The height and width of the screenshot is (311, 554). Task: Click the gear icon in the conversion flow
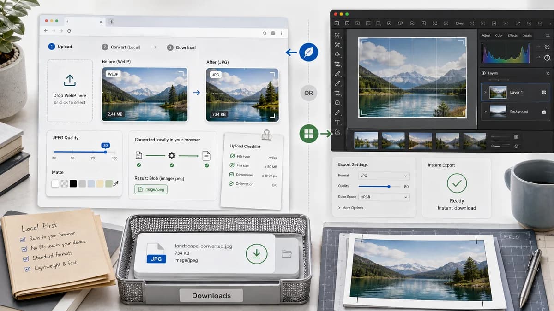tap(172, 155)
